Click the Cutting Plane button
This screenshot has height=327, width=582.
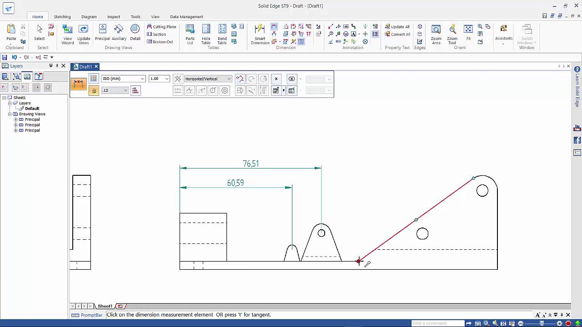point(161,27)
